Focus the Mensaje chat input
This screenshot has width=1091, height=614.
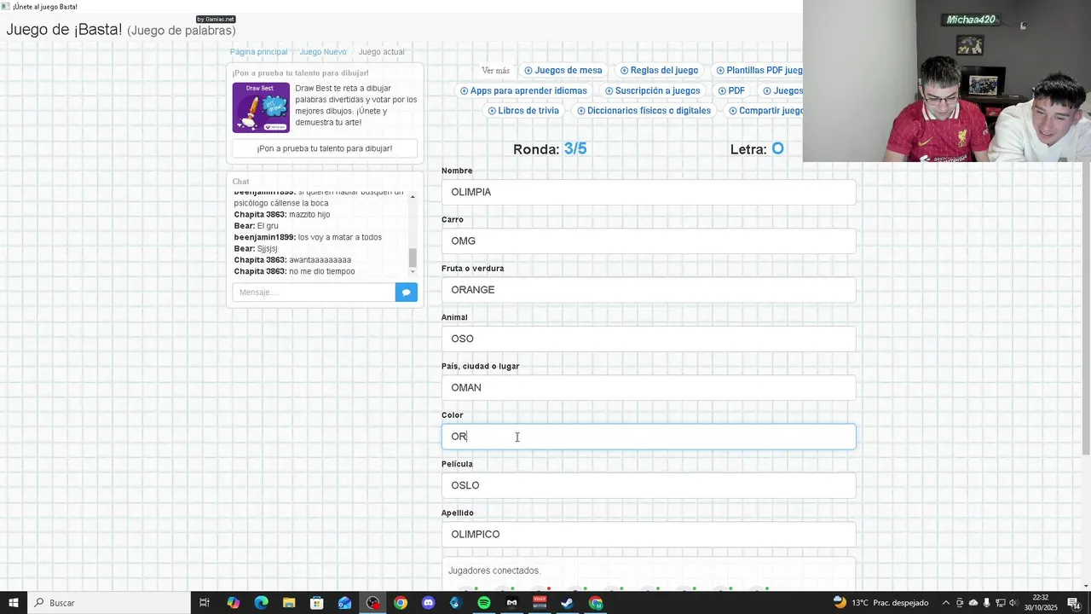tap(314, 293)
